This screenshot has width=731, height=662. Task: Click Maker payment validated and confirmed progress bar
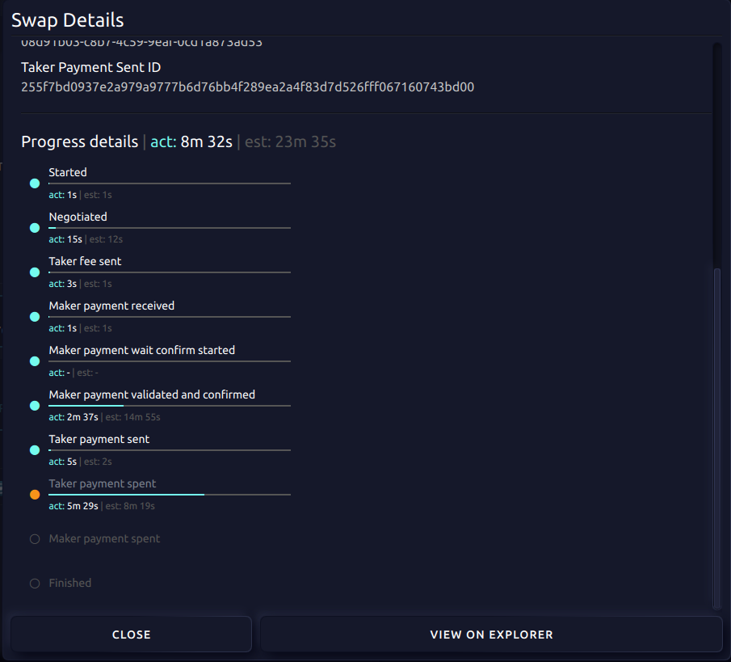tap(170, 406)
